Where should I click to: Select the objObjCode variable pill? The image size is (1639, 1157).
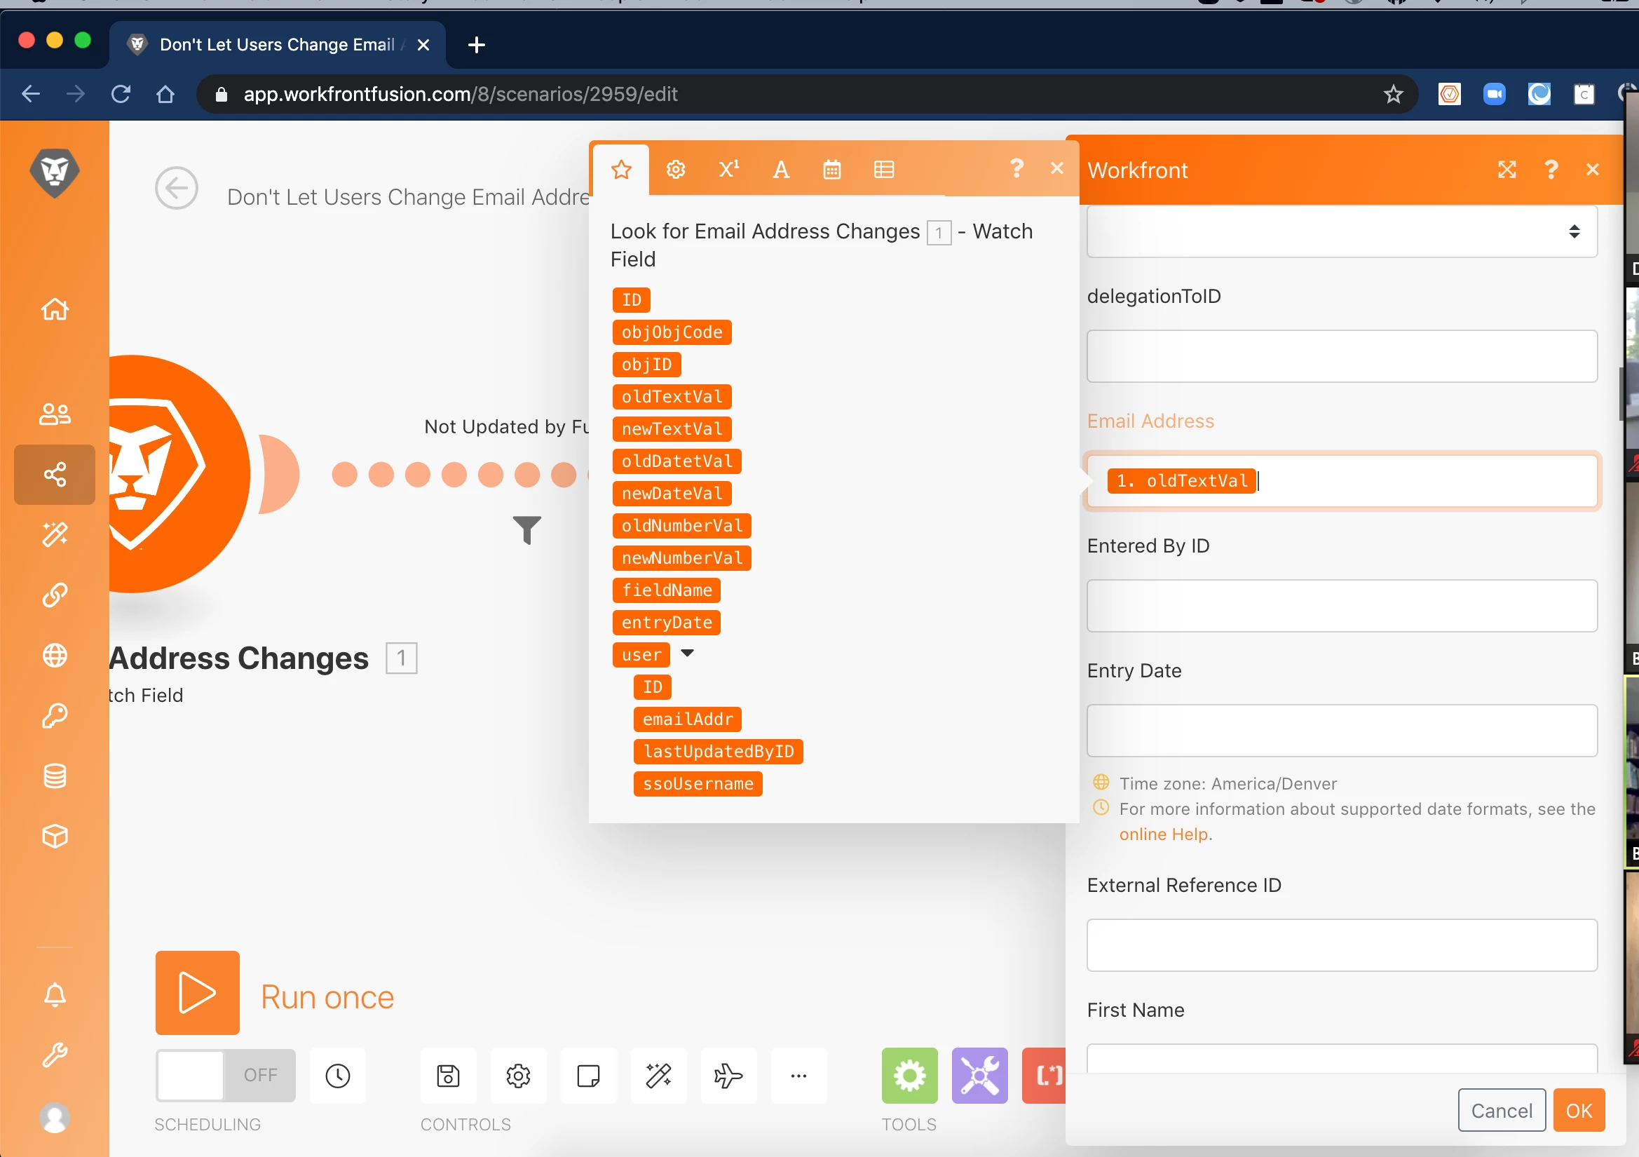(672, 332)
